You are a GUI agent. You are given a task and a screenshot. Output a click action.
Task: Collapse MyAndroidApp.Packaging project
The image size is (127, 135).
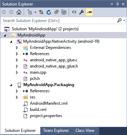pos(11,85)
